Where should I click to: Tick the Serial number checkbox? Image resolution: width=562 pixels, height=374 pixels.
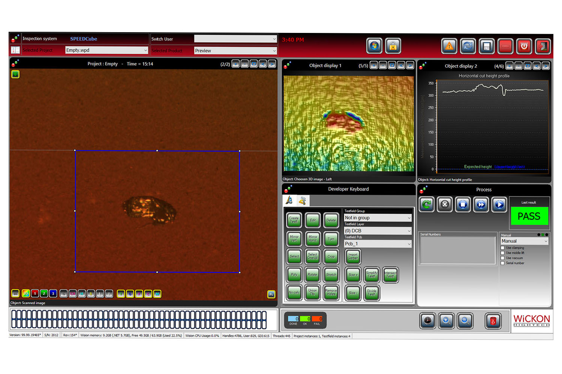point(503,263)
